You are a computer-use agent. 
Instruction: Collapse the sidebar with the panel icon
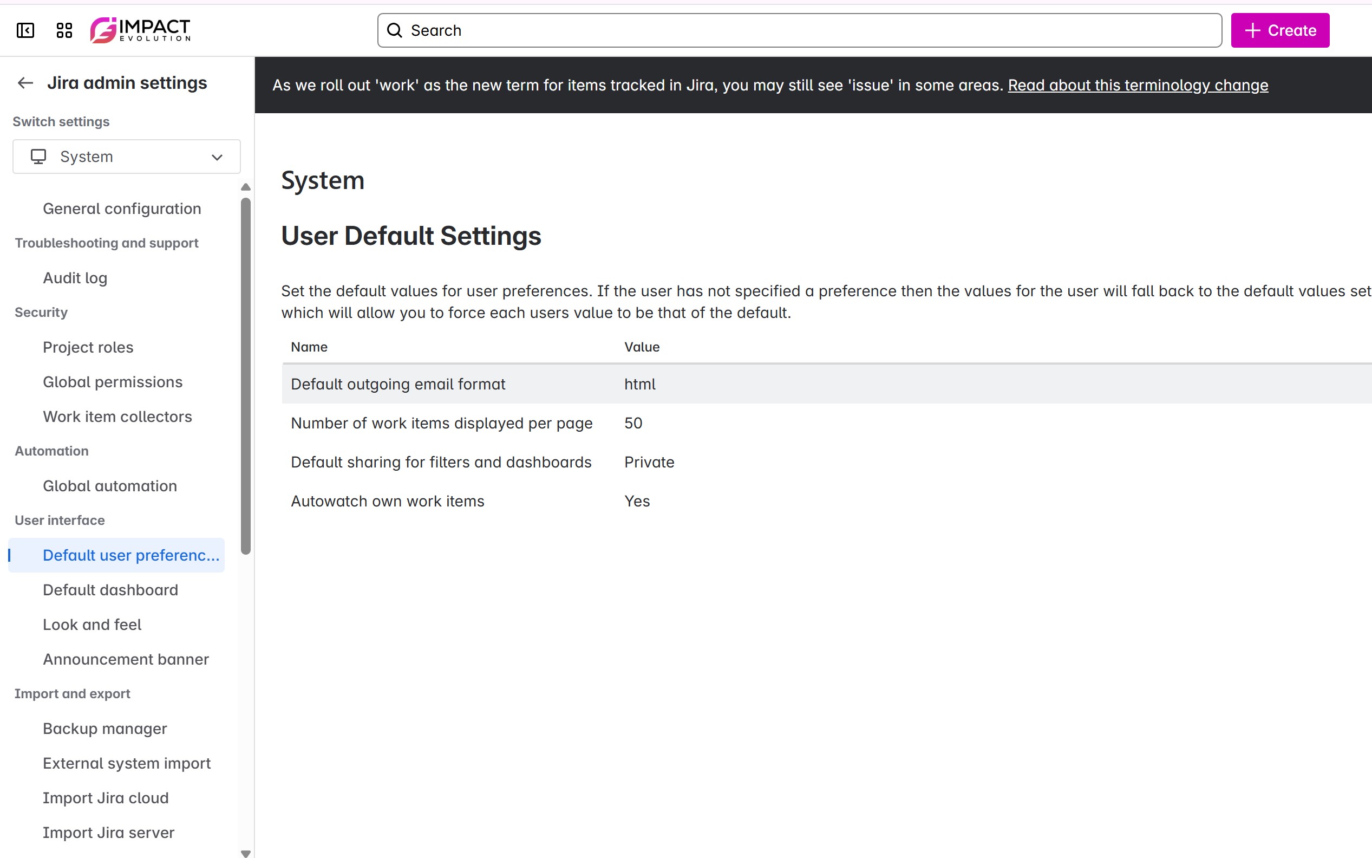click(25, 30)
